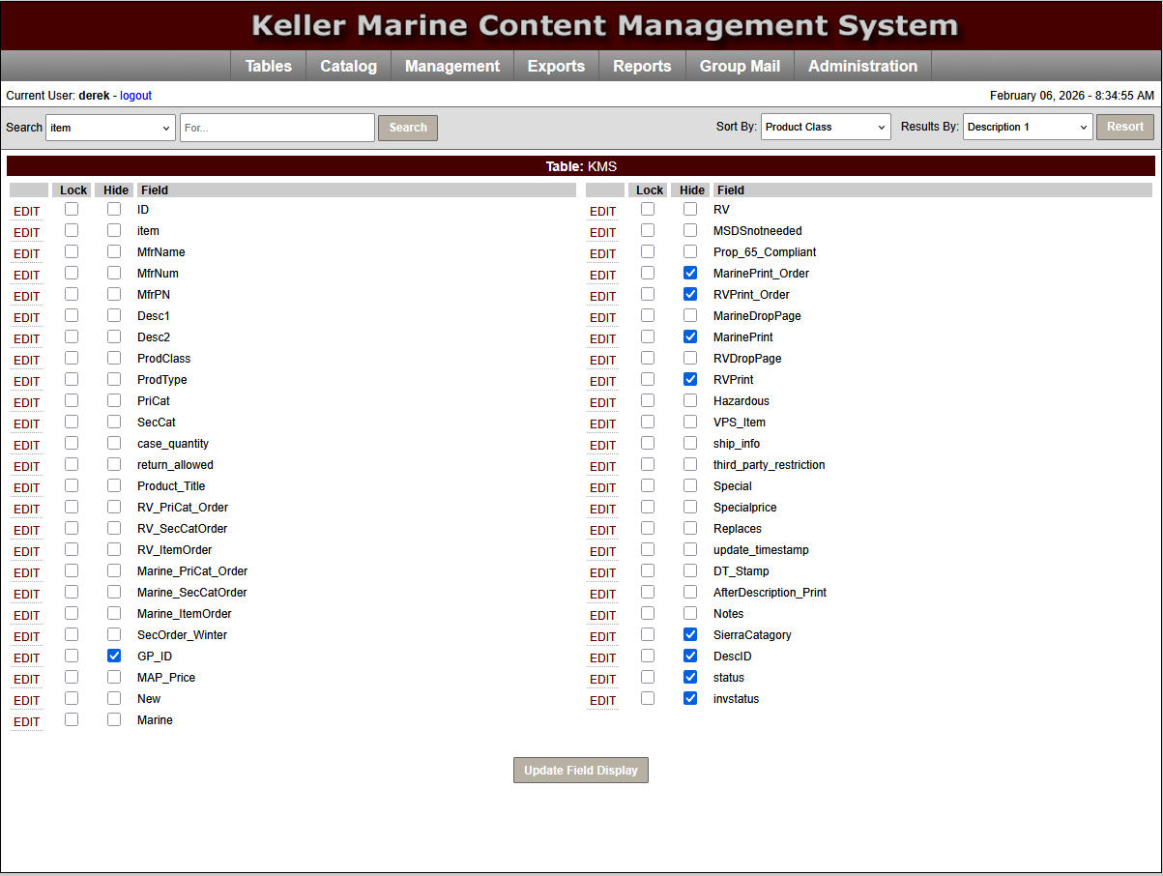Check the Lock box for Desc1 field
Viewport: 1163px width, 876px height.
click(x=72, y=316)
